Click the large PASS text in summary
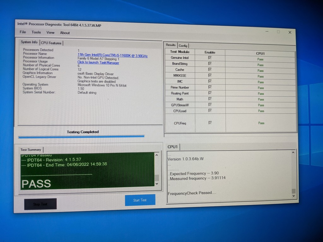Screen dimensions: 323x242 pyautogui.click(x=36, y=184)
